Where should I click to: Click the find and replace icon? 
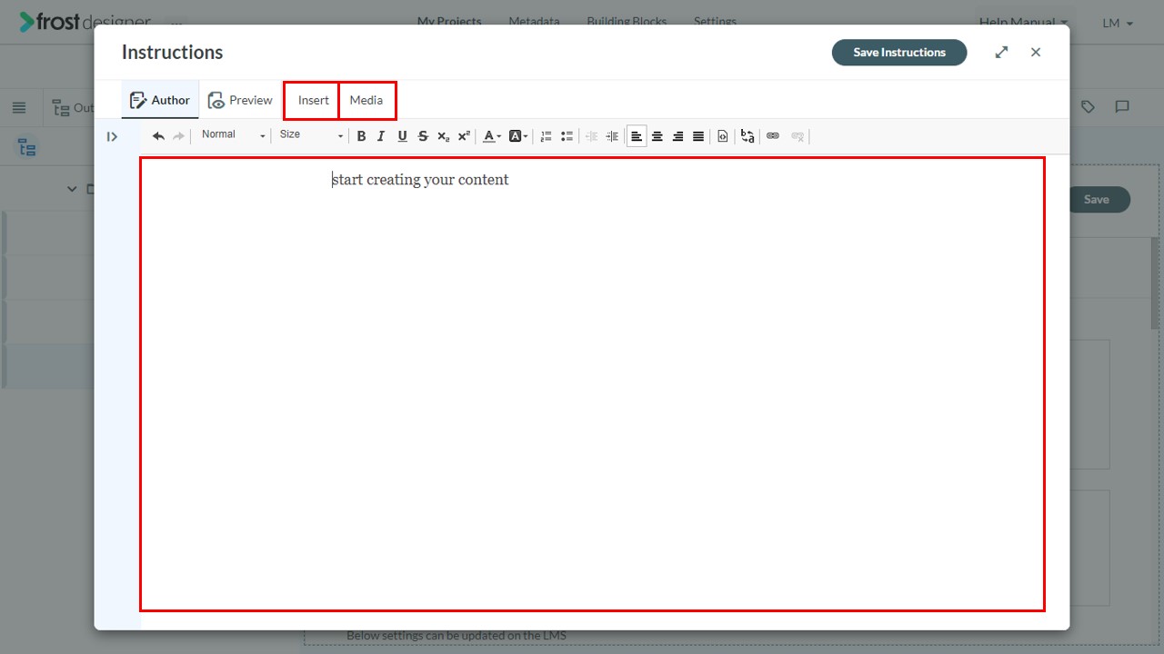pos(748,136)
